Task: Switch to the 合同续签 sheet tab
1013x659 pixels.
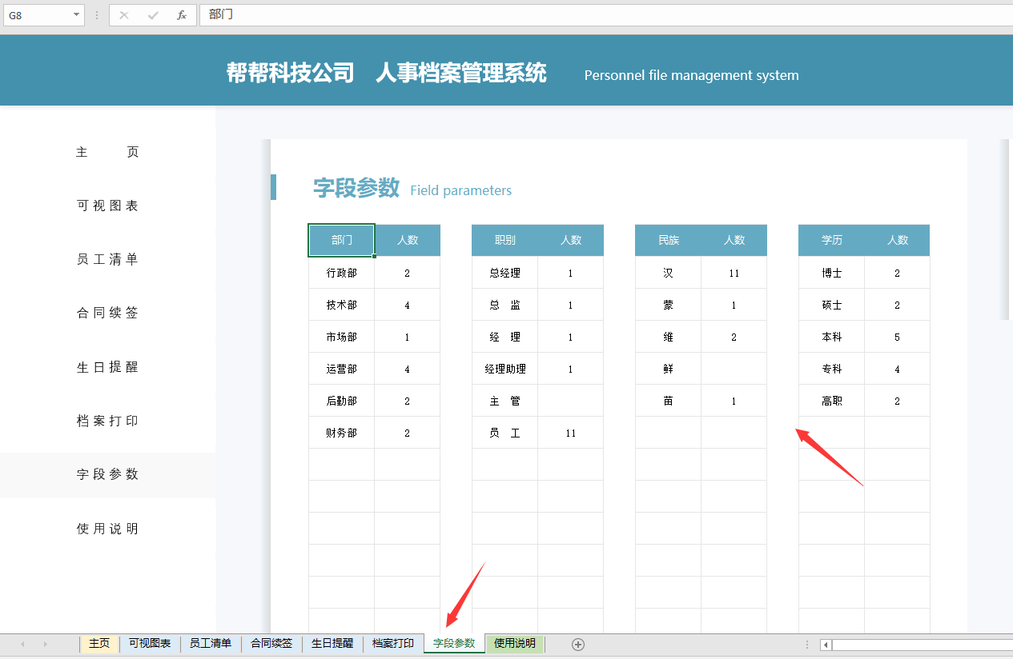Action: 271,644
